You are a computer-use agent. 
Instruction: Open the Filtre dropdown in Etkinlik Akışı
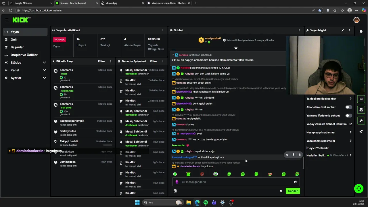(101, 61)
